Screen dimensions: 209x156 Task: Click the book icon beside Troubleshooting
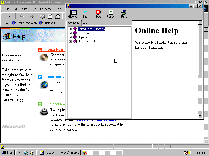[x=75, y=41]
